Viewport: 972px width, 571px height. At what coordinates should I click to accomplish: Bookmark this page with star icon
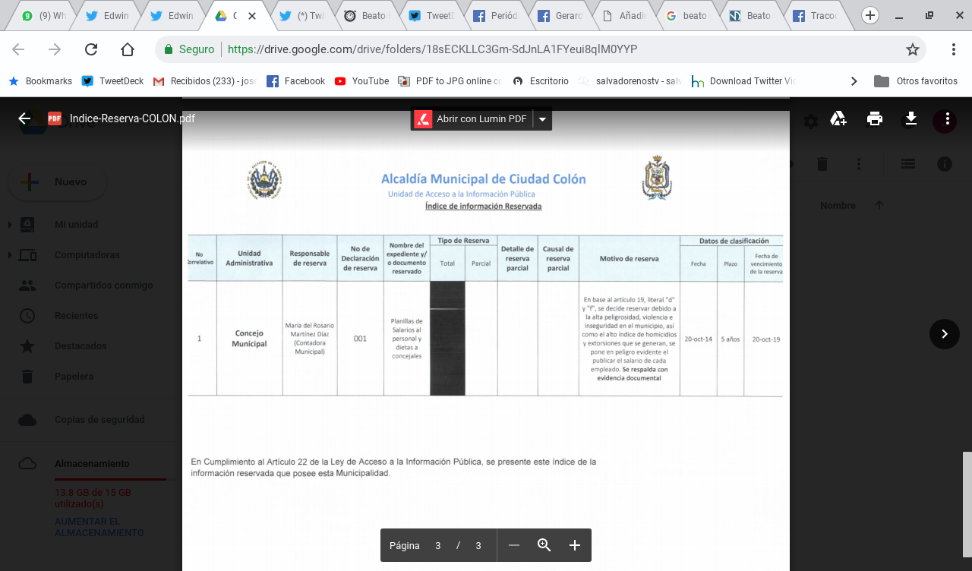[912, 49]
